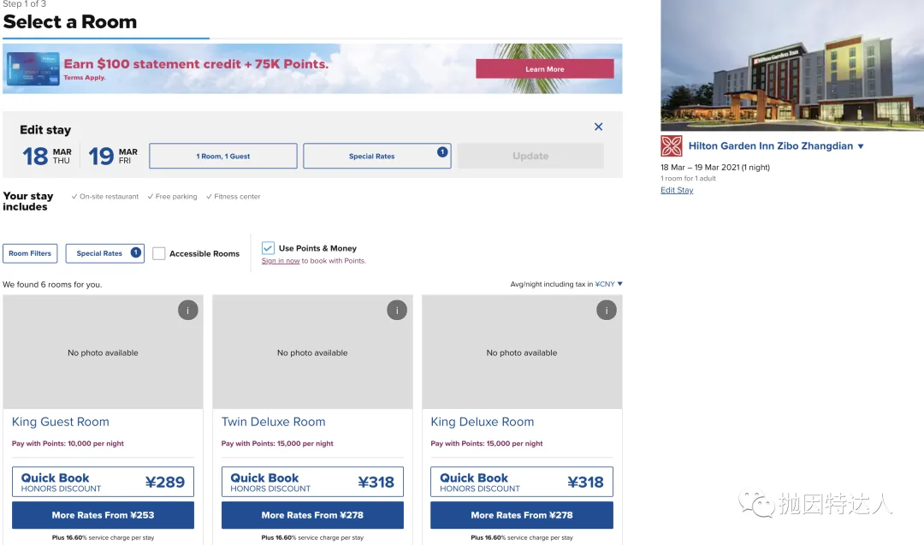Click the King Deluxe Room title
This screenshot has height=545, width=924.
pos(482,422)
